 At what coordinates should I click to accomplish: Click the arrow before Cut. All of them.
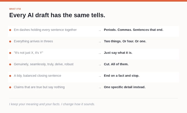100,65
